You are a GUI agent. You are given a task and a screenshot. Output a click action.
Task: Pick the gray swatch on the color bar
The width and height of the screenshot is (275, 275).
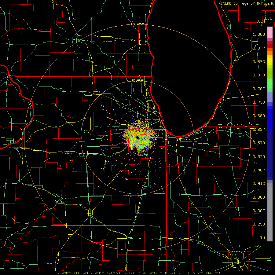pyautogui.click(x=270, y=212)
